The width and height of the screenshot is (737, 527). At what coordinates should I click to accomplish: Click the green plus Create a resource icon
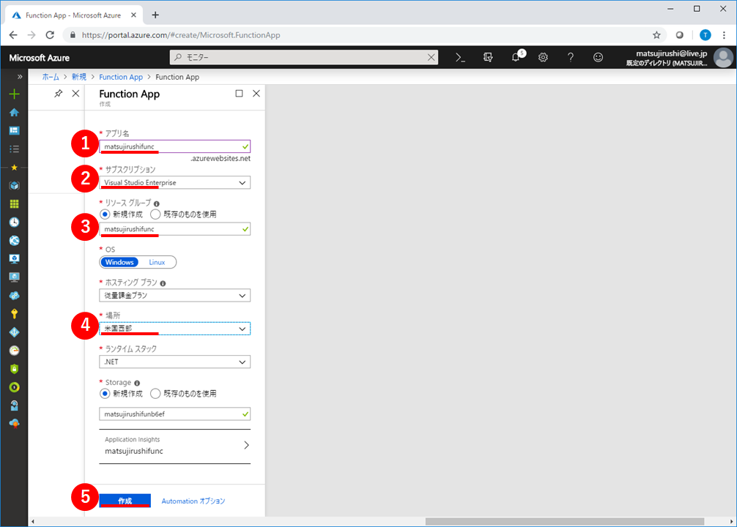pyautogui.click(x=14, y=94)
